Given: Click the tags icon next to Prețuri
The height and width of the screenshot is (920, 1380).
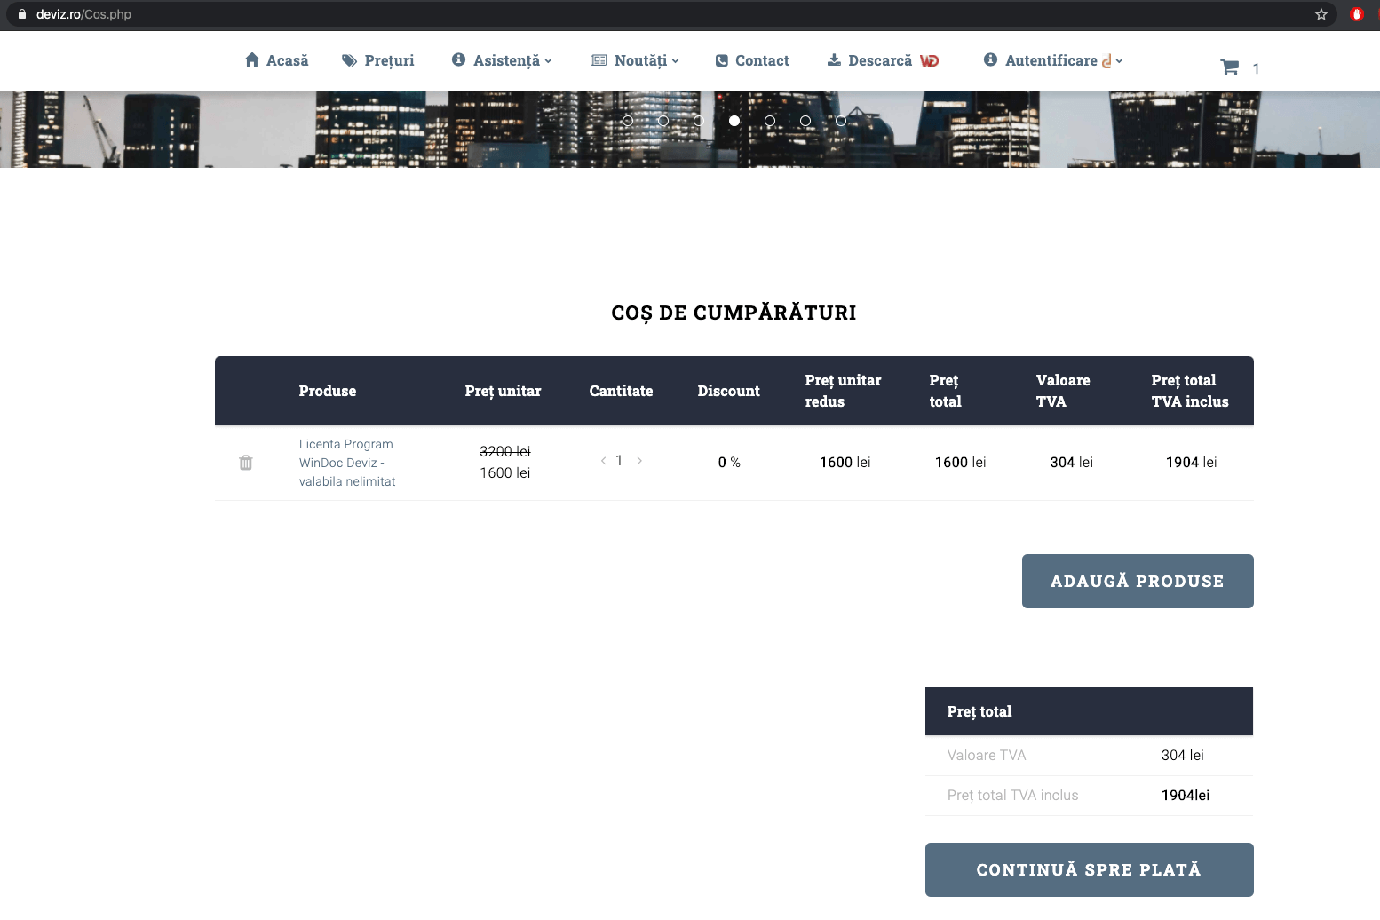Looking at the screenshot, I should pos(350,60).
